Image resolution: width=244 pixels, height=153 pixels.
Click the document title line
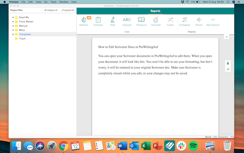128,47
